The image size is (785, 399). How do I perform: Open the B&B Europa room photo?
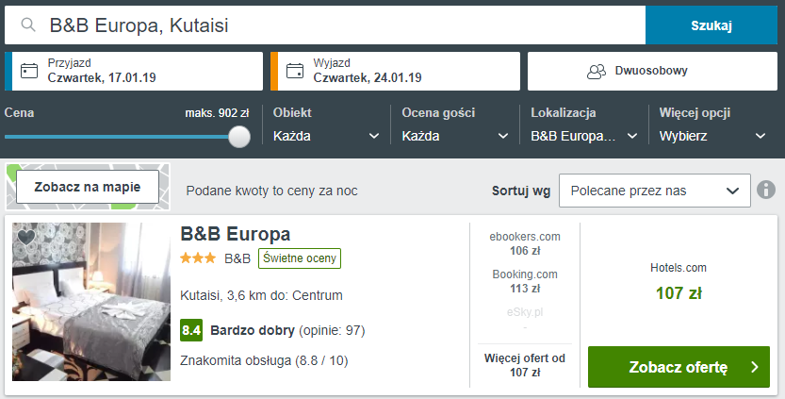pos(91,302)
